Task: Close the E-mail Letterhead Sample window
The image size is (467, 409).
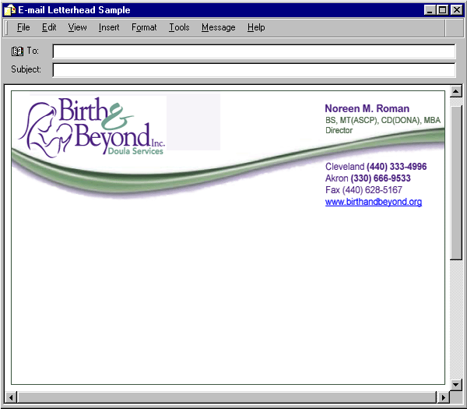Action: point(457,10)
